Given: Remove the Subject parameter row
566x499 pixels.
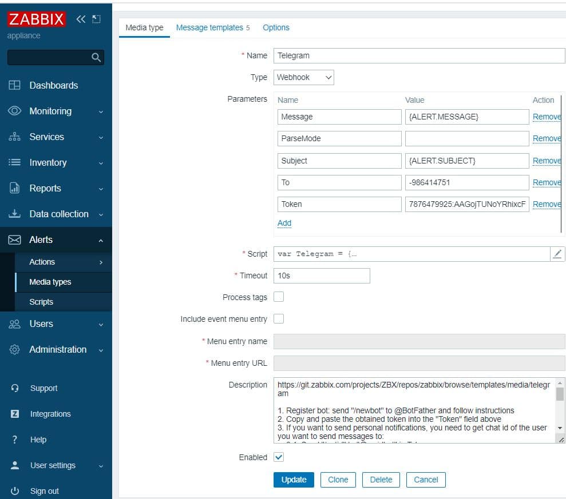Looking at the screenshot, I should (x=547, y=161).
